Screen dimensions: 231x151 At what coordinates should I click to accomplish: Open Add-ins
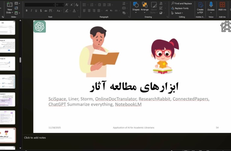(x=222, y=7)
